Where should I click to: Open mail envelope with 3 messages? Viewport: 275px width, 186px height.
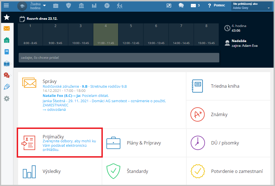(195, 6)
